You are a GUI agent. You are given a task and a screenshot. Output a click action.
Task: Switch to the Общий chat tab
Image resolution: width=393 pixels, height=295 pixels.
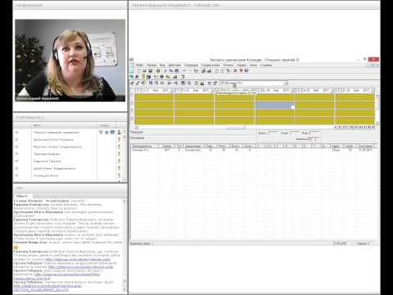click(x=22, y=196)
